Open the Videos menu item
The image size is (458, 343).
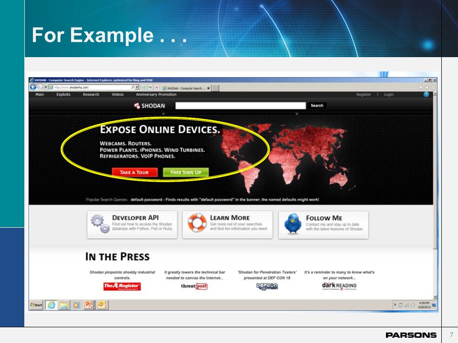(x=117, y=94)
